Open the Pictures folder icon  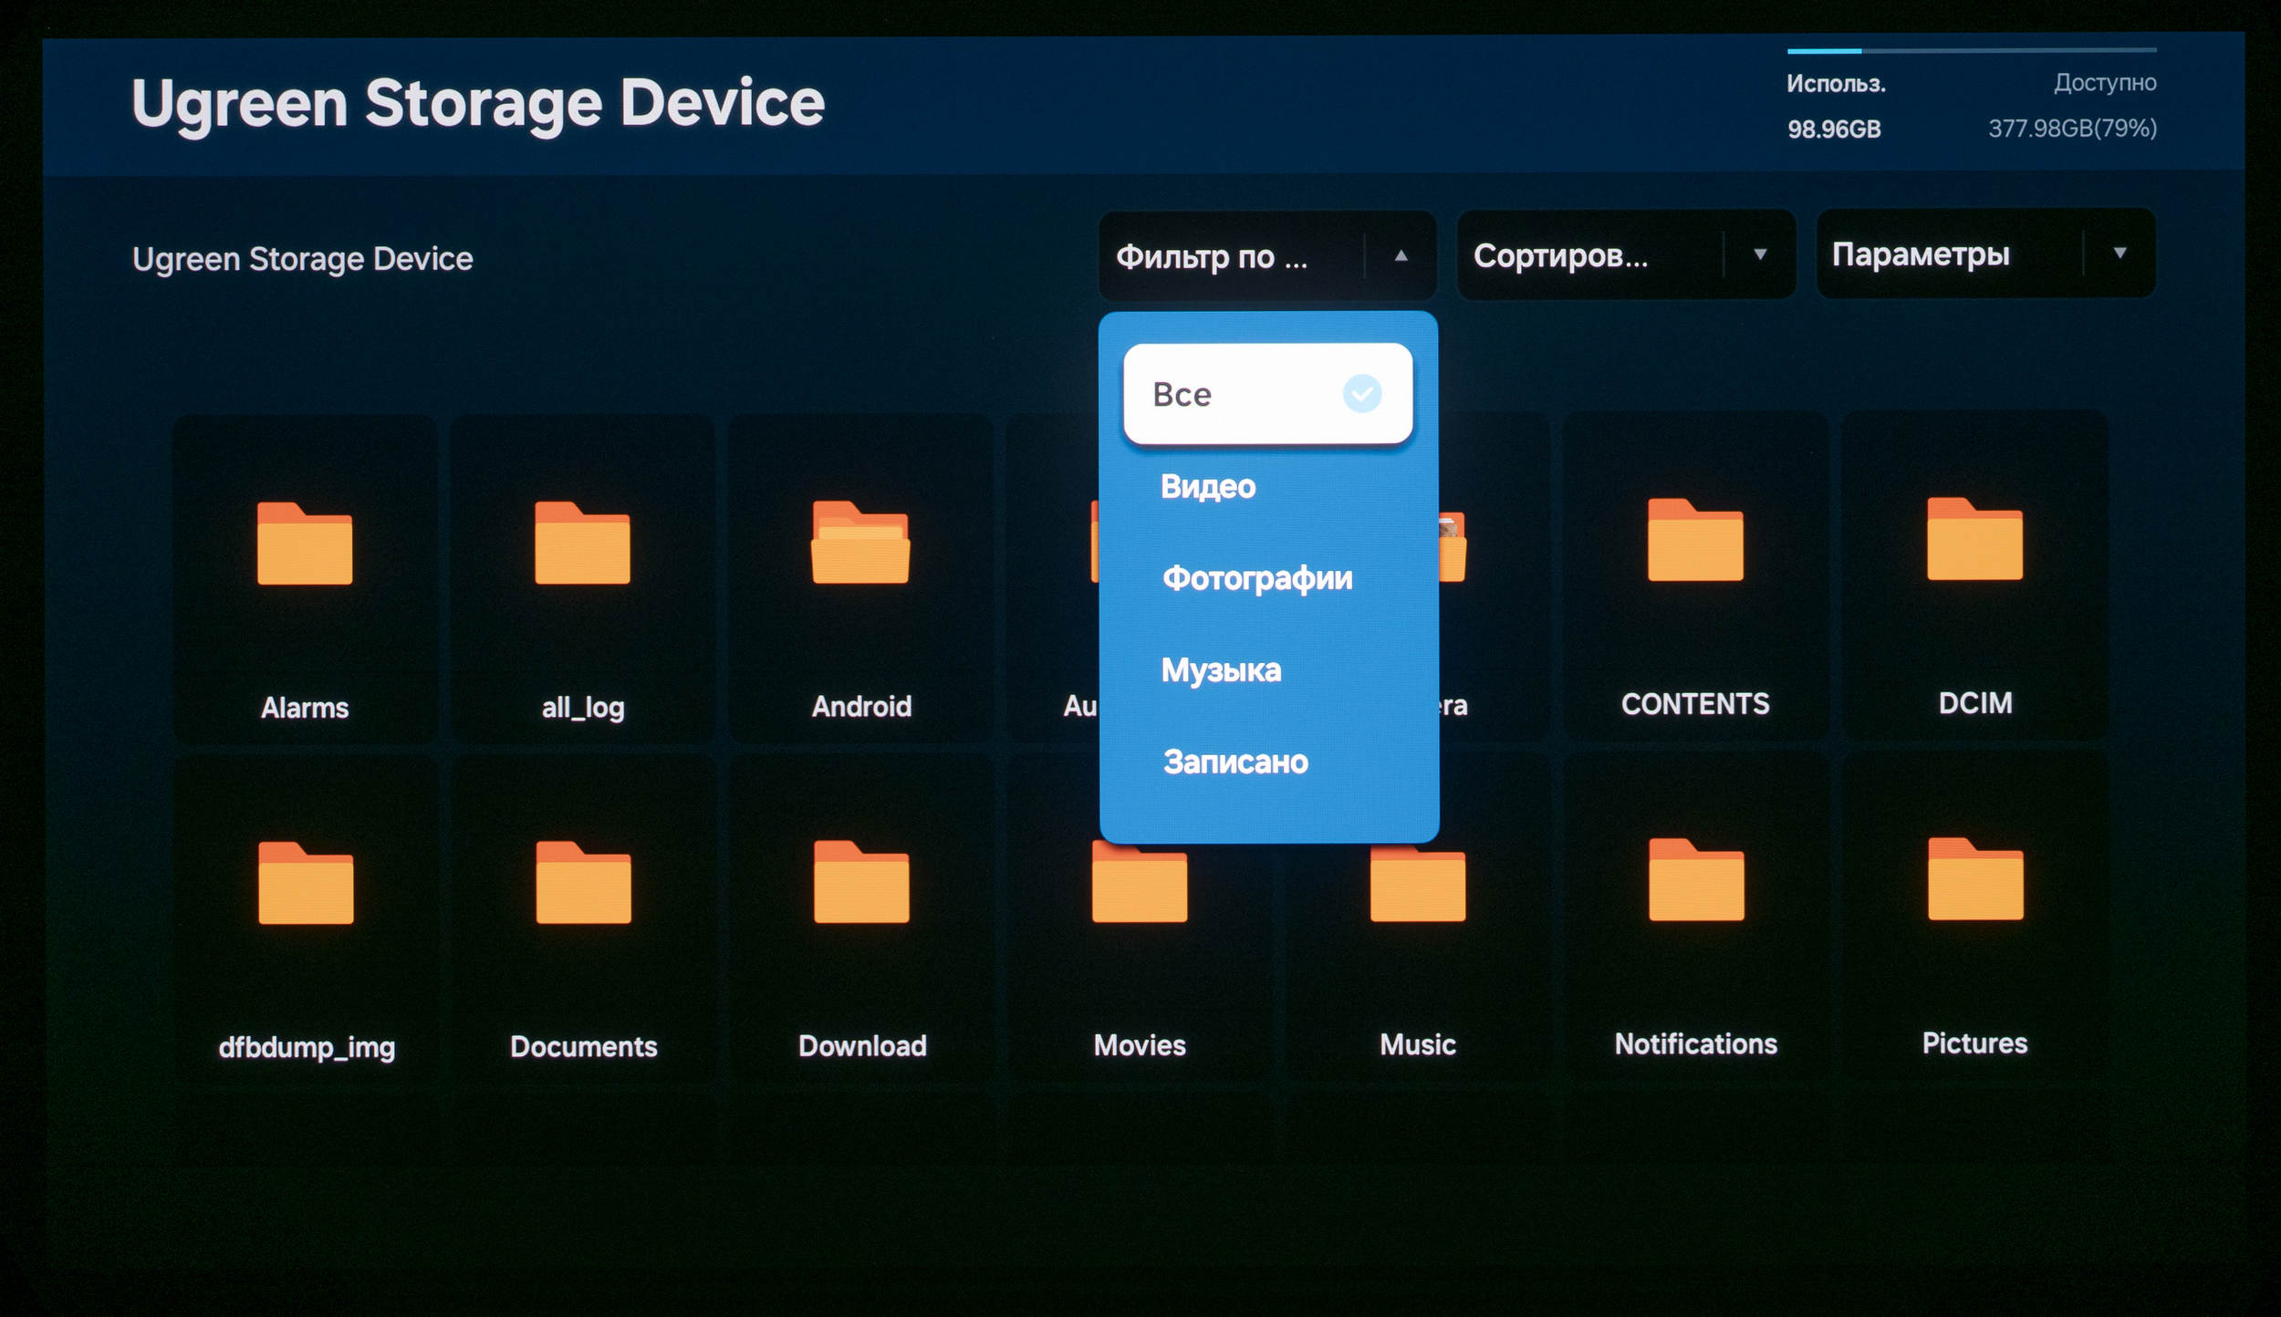tap(1975, 879)
